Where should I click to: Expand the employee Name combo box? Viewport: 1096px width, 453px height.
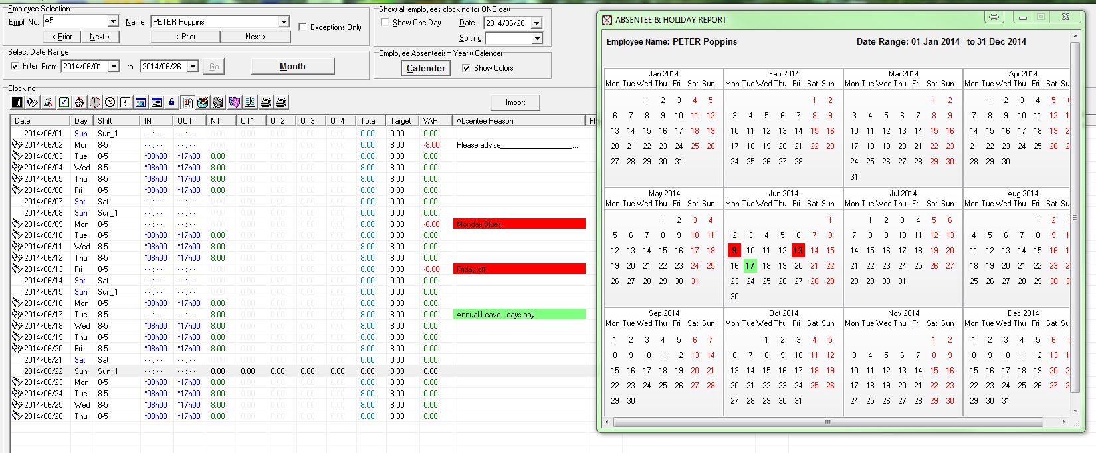284,22
